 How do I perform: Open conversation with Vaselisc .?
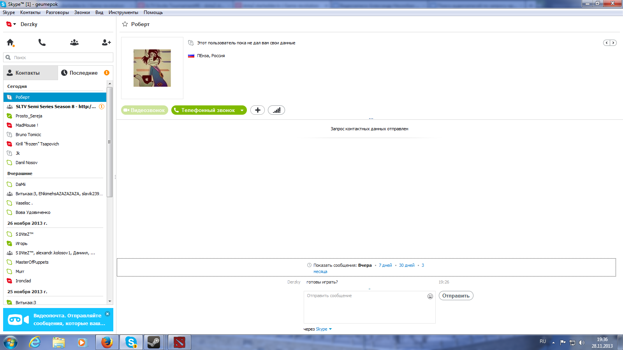(x=55, y=203)
